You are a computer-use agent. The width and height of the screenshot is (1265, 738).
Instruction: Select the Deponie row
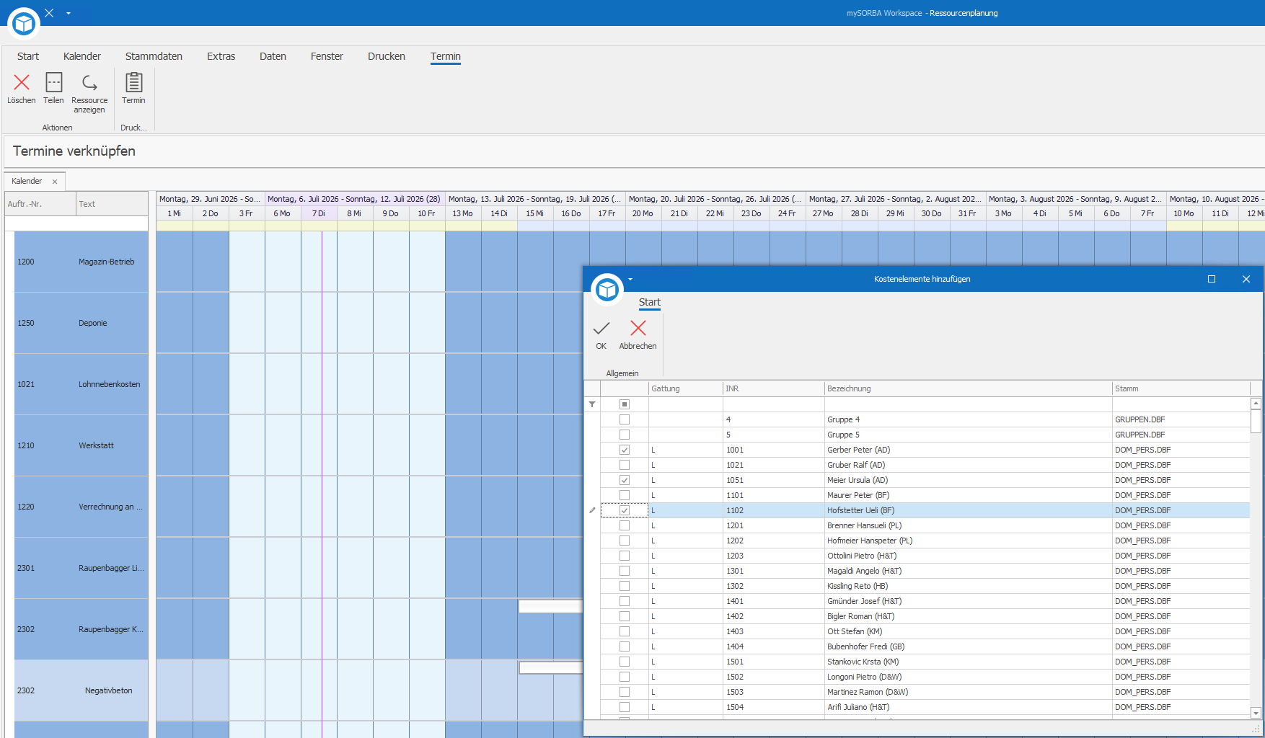tap(81, 323)
